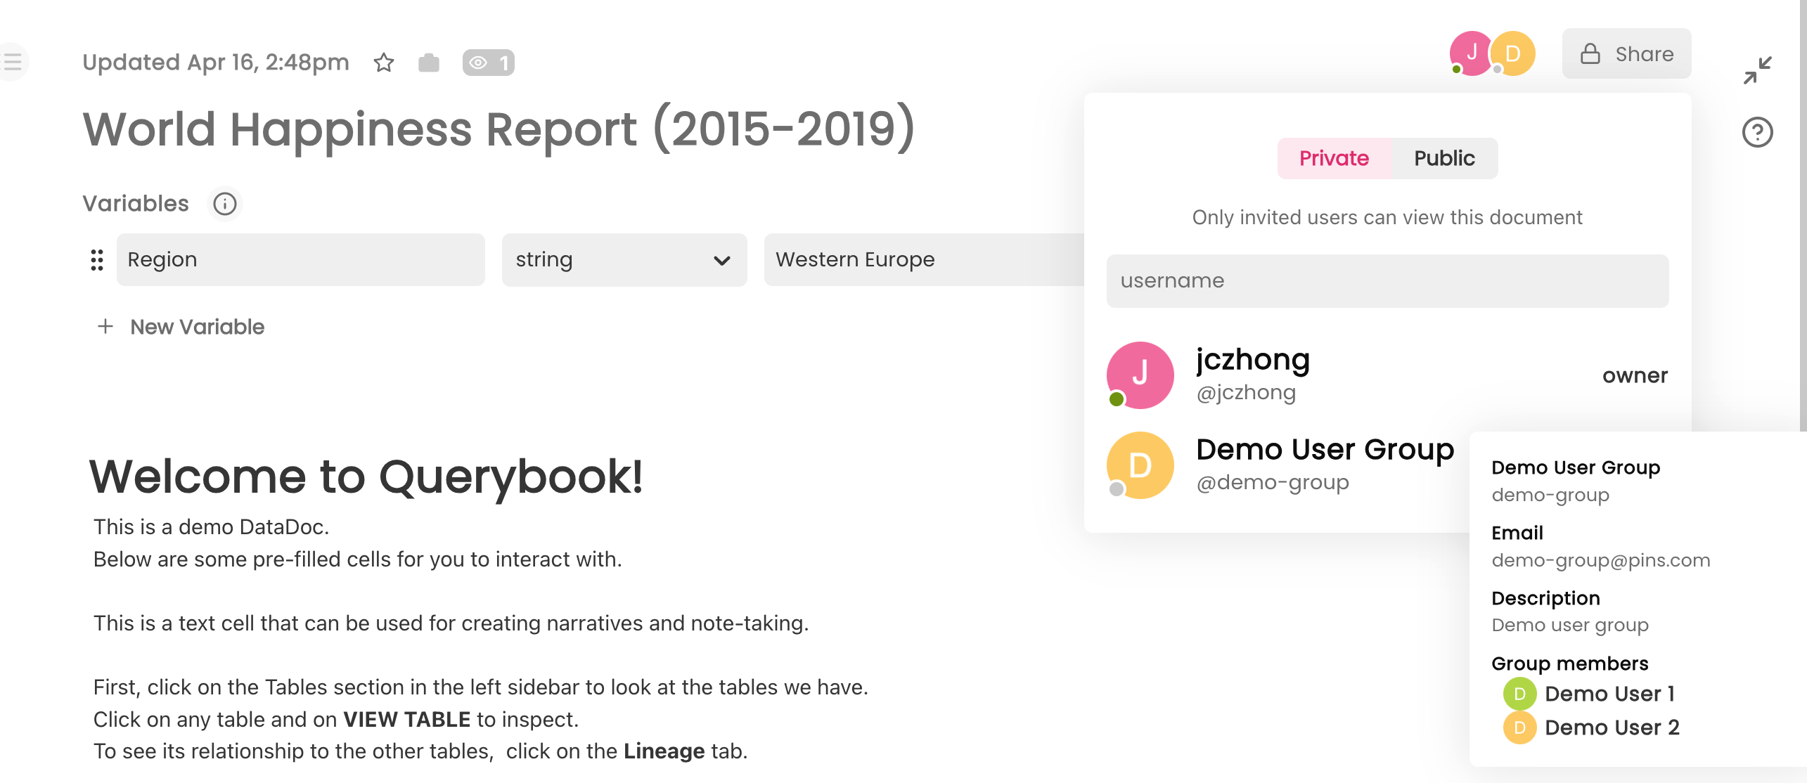The width and height of the screenshot is (1807, 783).
Task: Click the briefcase icon beside the star
Action: [x=429, y=63]
